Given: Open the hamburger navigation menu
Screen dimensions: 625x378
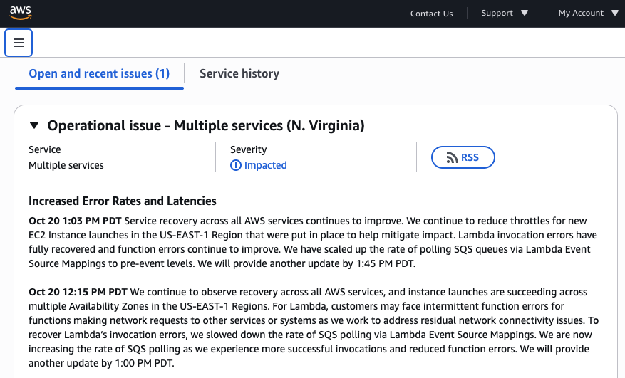Looking at the screenshot, I should point(19,43).
